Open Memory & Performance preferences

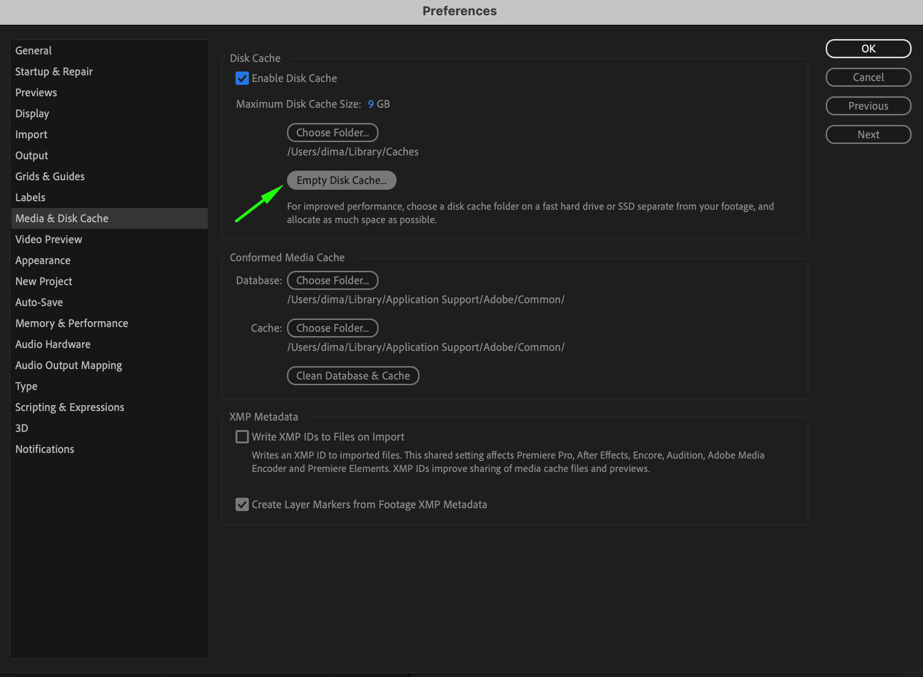(72, 323)
